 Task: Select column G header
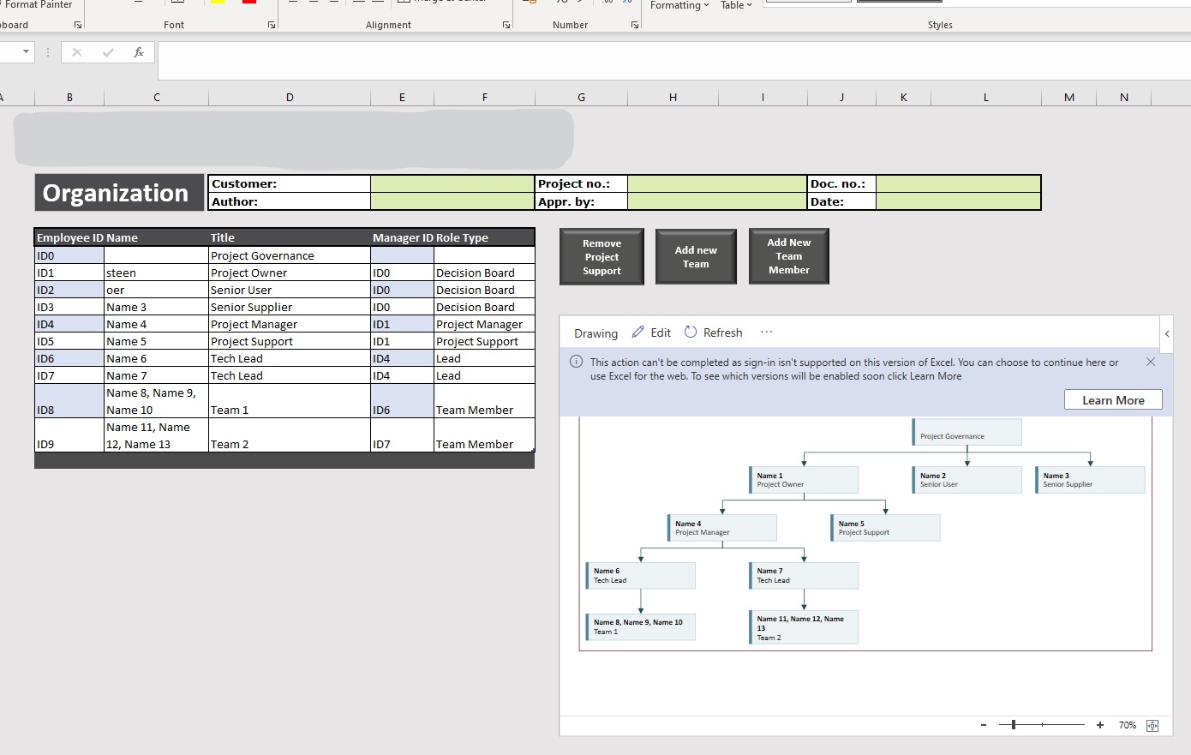pos(582,97)
